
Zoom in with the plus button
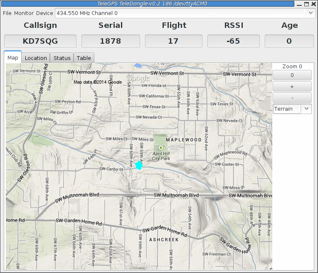coord(292,87)
